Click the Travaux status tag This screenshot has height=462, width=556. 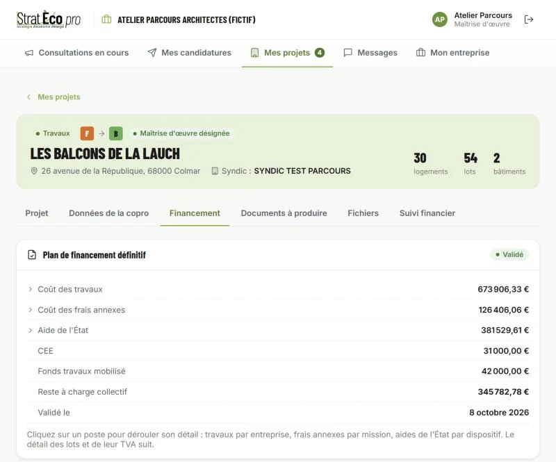click(x=53, y=133)
